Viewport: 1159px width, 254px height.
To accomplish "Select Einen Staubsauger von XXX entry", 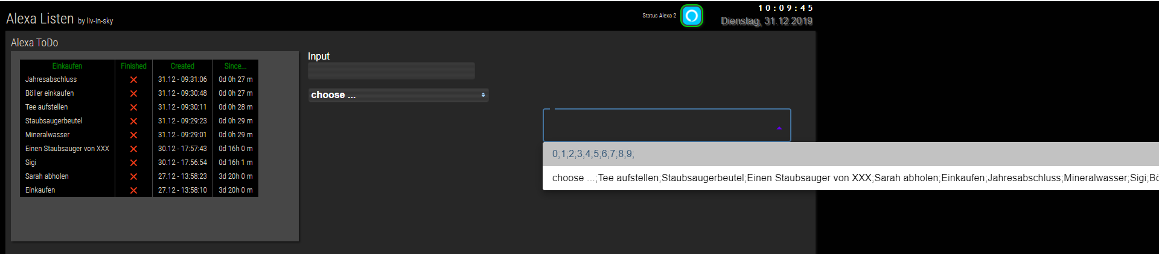I will click(x=67, y=149).
